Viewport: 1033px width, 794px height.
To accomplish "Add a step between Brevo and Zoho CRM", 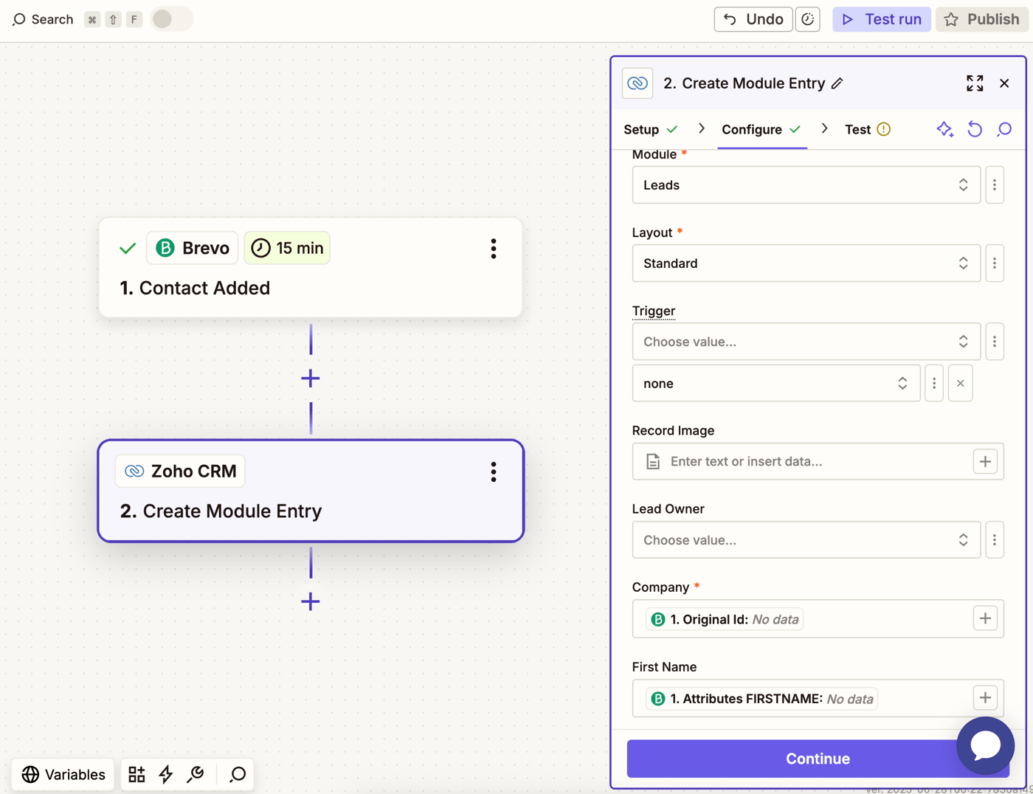I will [311, 379].
